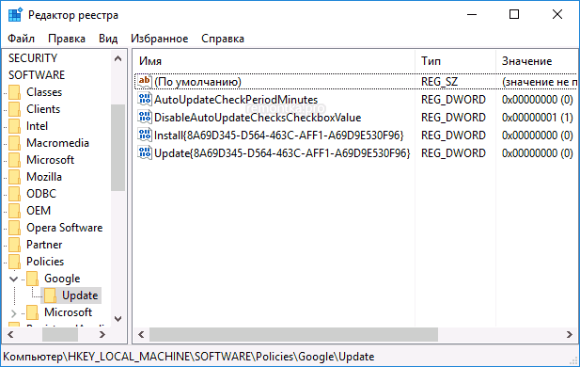The width and height of the screenshot is (580, 367).
Task: Open the Правка menu
Action: click(67, 39)
